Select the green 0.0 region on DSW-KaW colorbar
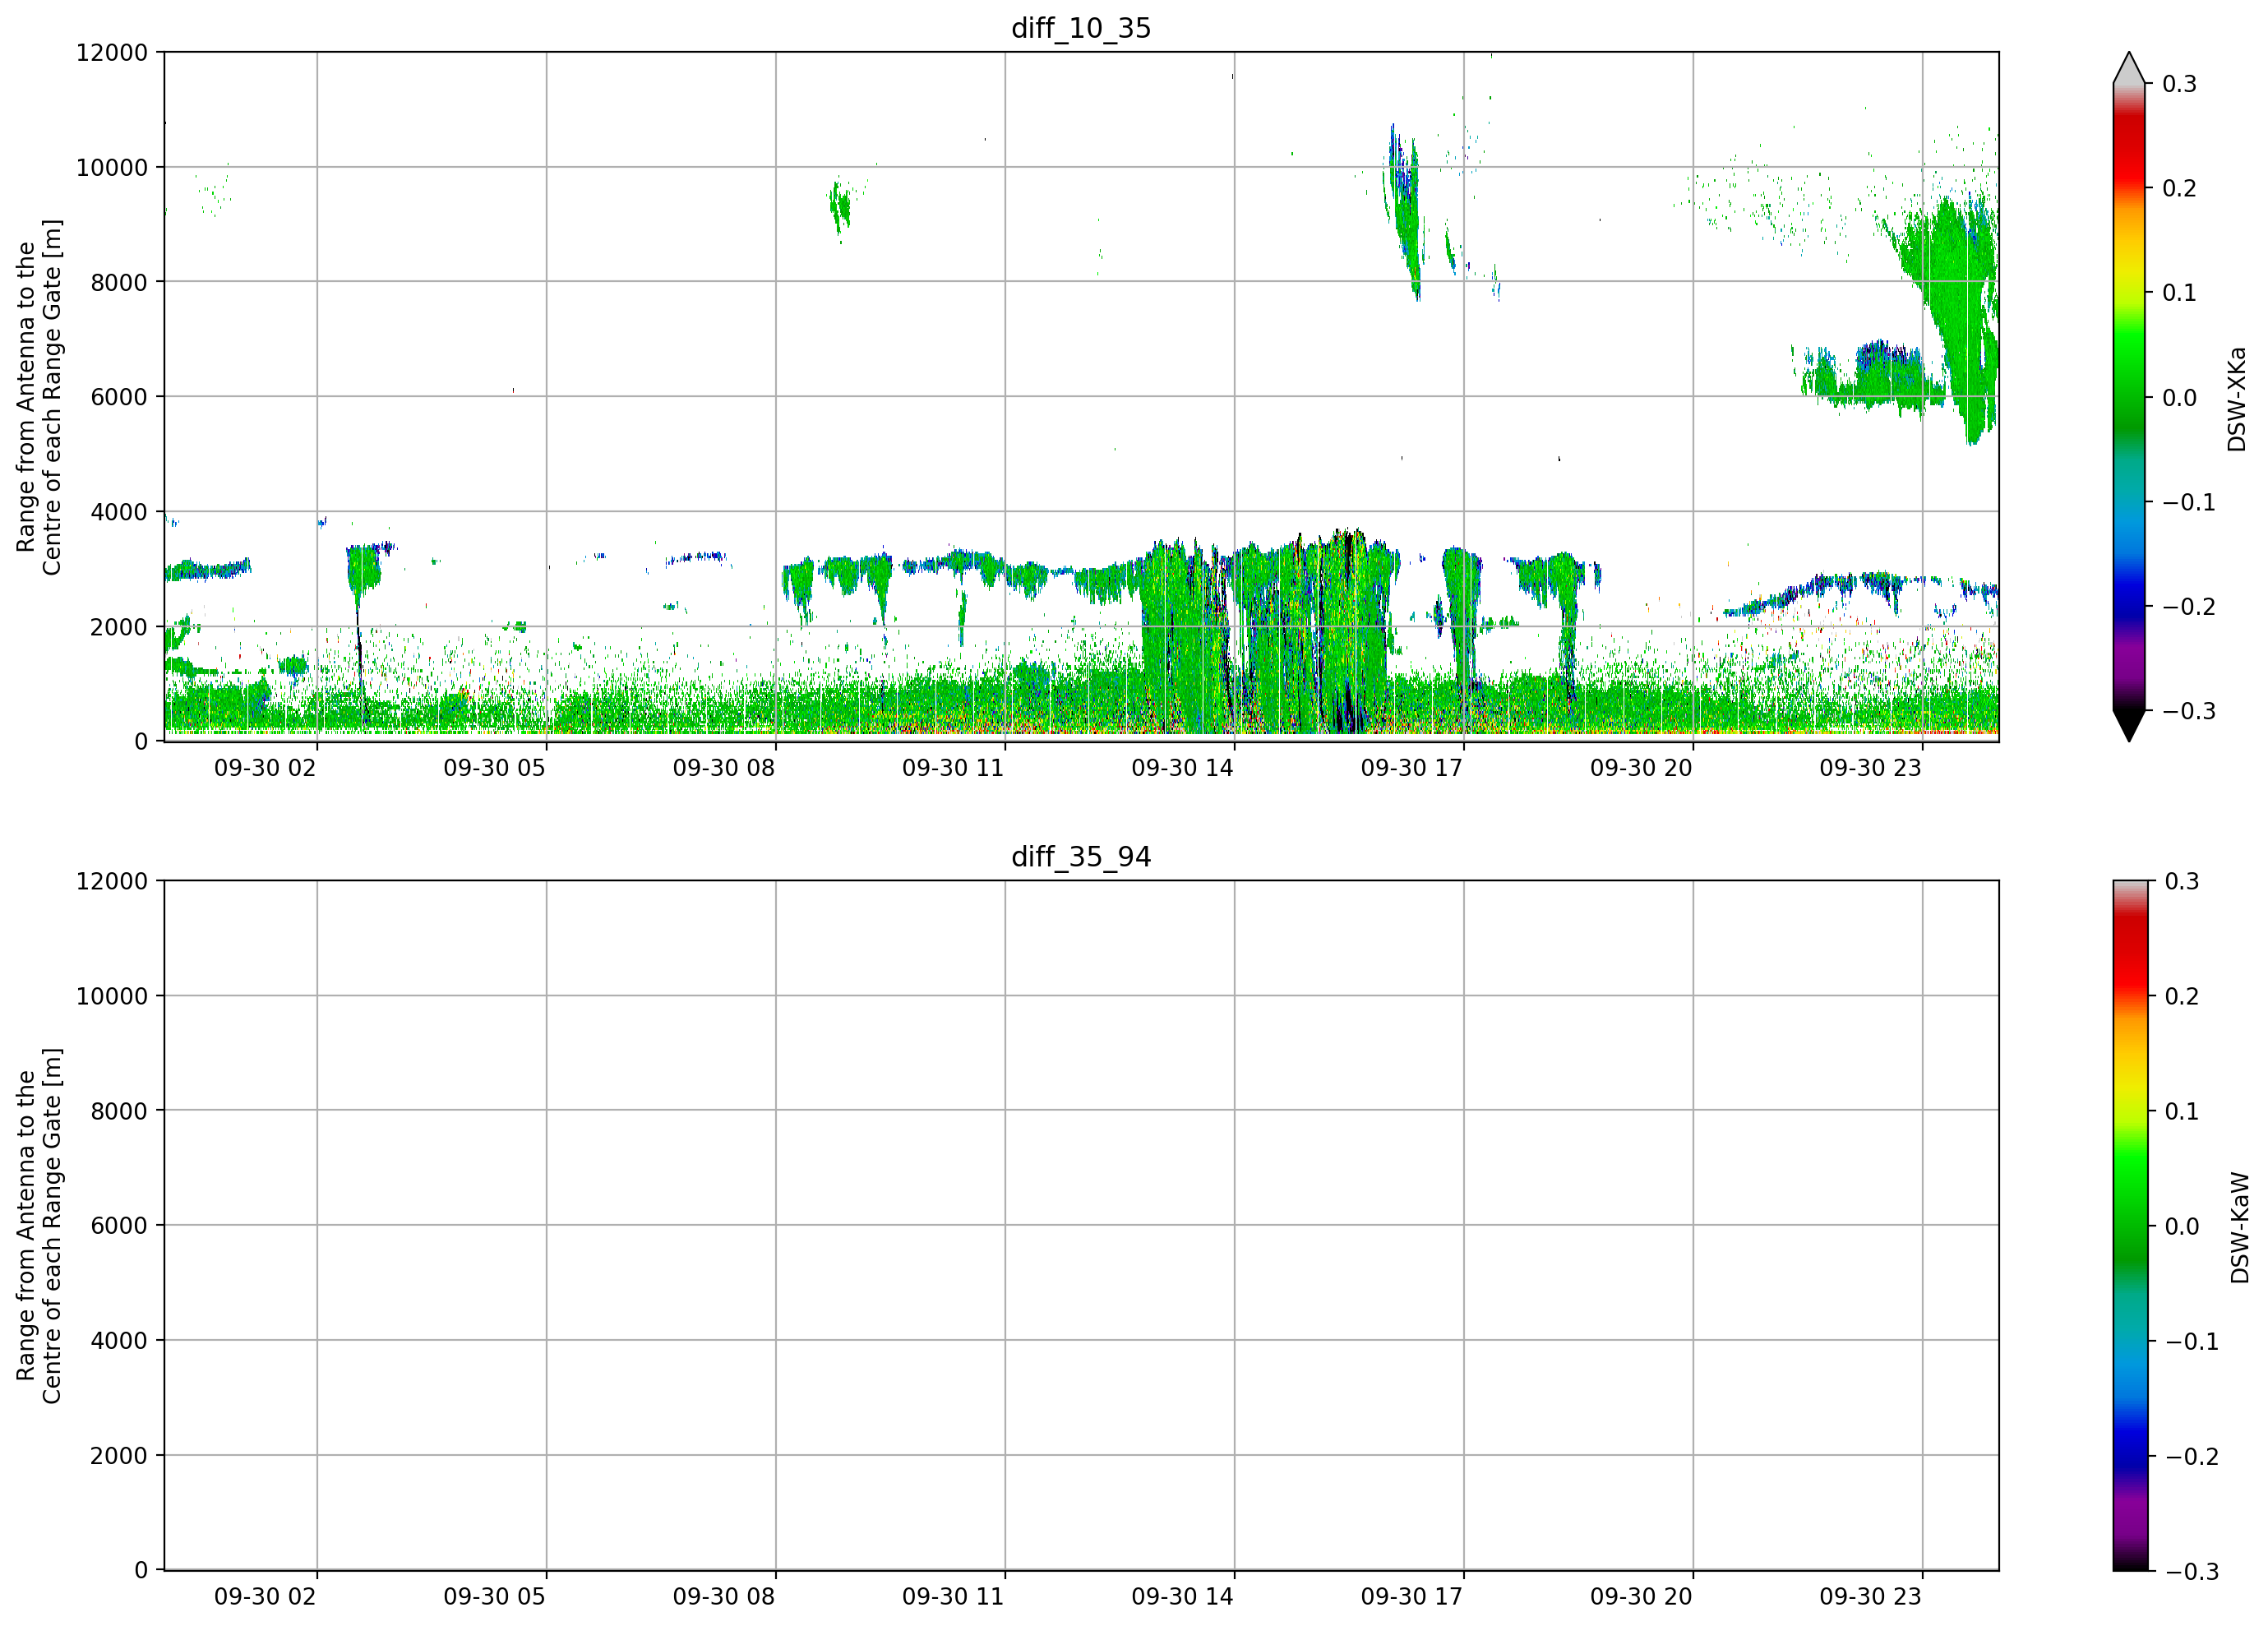 click(x=2129, y=1226)
